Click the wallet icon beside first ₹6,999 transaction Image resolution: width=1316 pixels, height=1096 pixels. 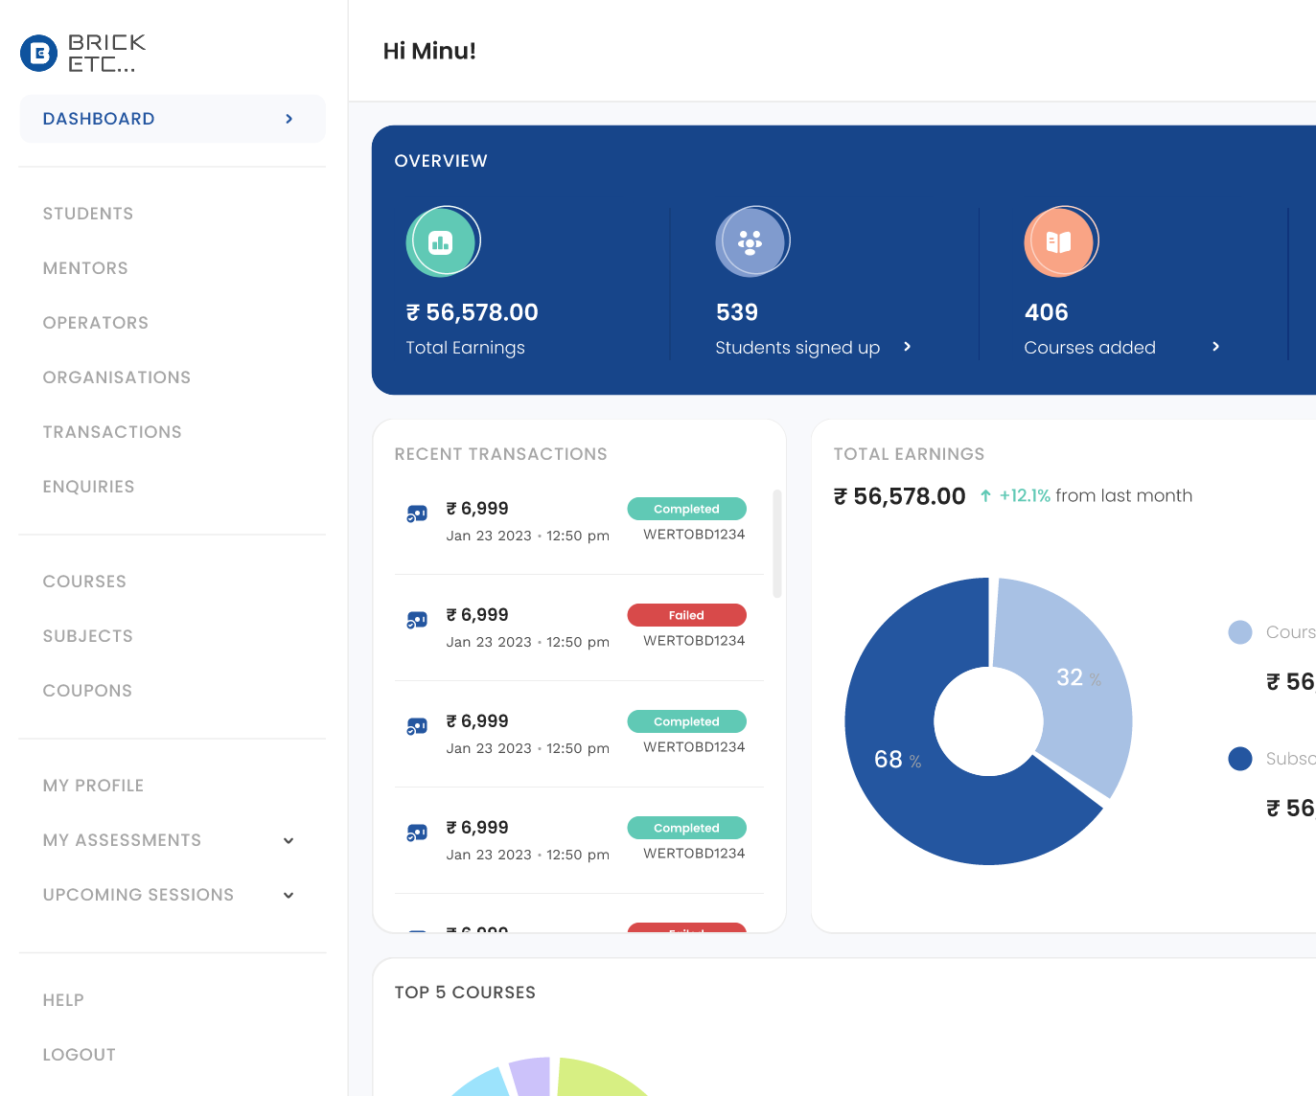click(416, 513)
